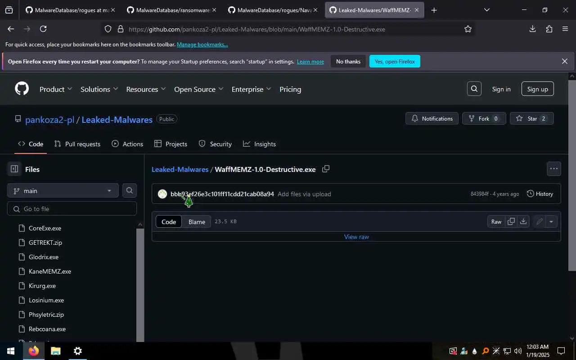Click the commit author avatar
This screenshot has height=360, width=576.
pyautogui.click(x=162, y=194)
